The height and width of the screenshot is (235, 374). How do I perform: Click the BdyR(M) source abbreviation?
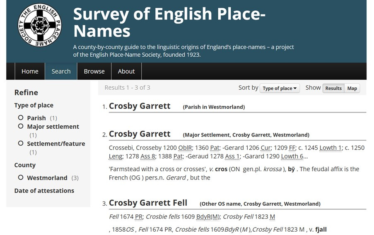coord(208,217)
